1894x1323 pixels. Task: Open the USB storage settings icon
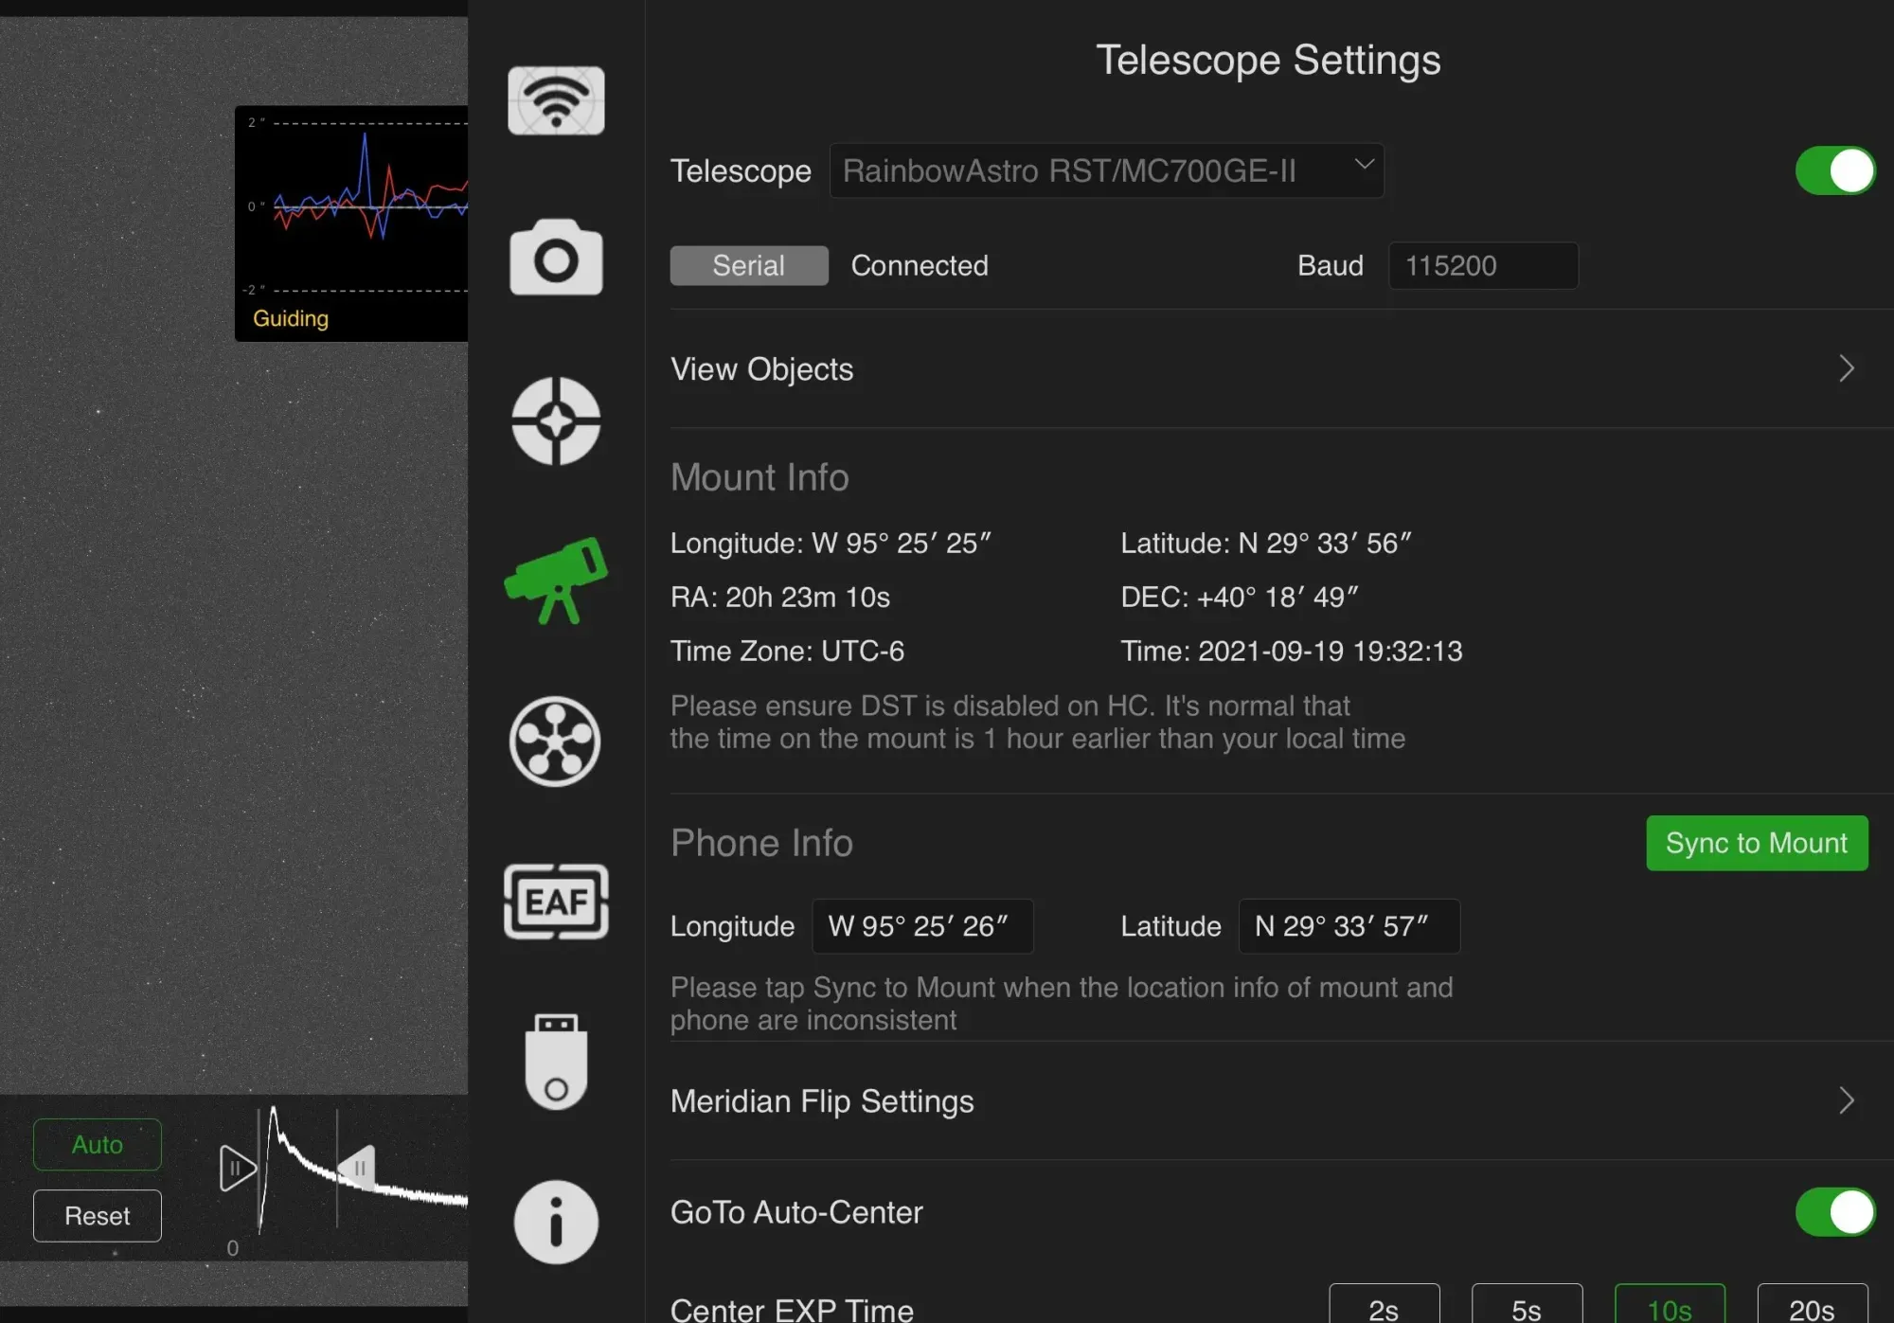click(x=556, y=1062)
